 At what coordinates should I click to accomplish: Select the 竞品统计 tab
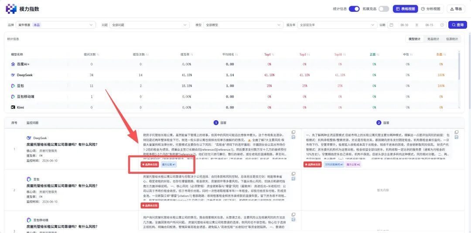433,39
